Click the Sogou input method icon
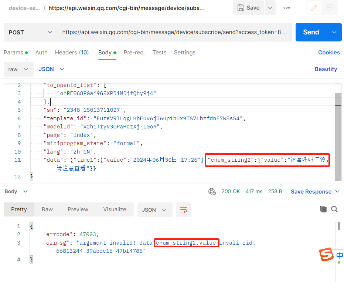Viewport: 344px width, 282px height. point(327,255)
